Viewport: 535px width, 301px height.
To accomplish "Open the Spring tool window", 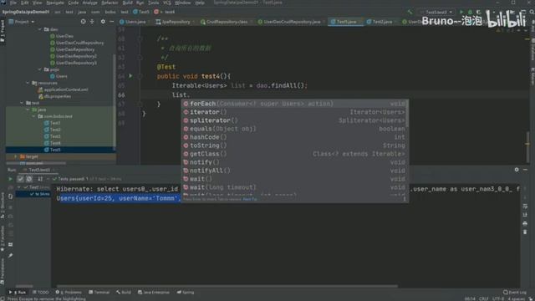I will click(x=186, y=293).
